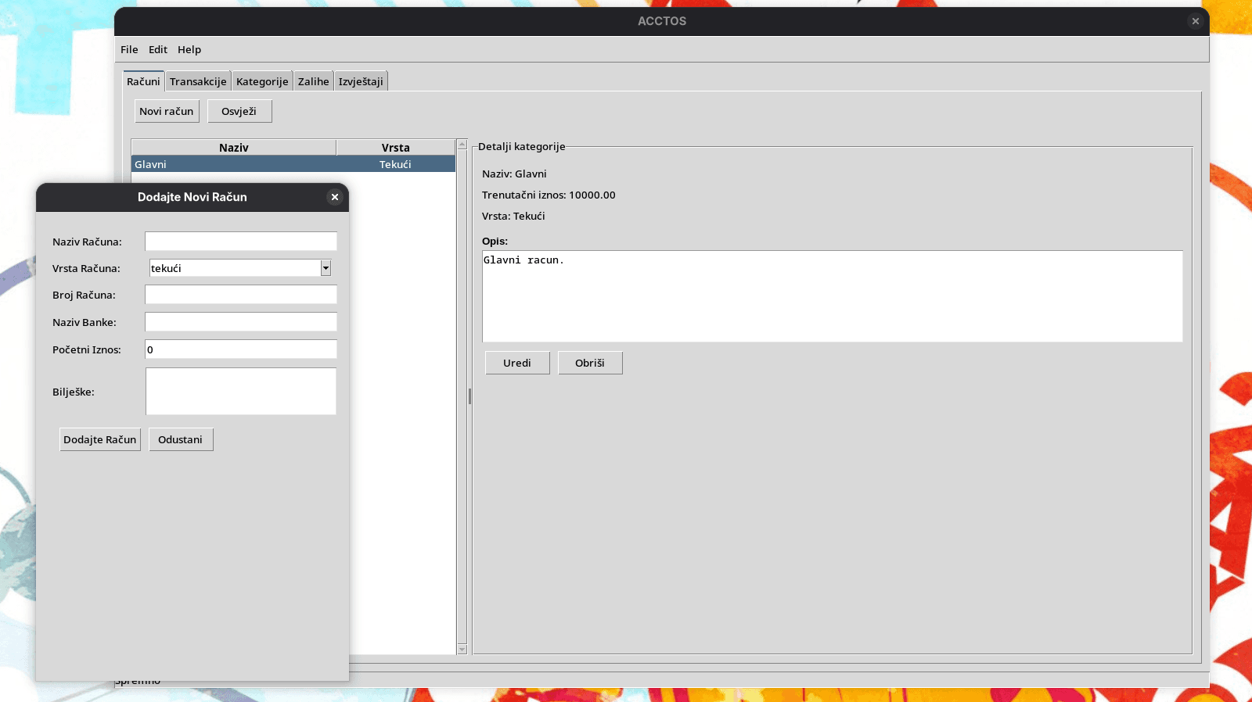Select the Početni Iznos field

[x=240, y=349]
